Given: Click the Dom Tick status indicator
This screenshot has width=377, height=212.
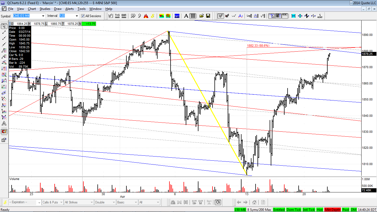Looking at the screenshot, I should pos(294,210).
